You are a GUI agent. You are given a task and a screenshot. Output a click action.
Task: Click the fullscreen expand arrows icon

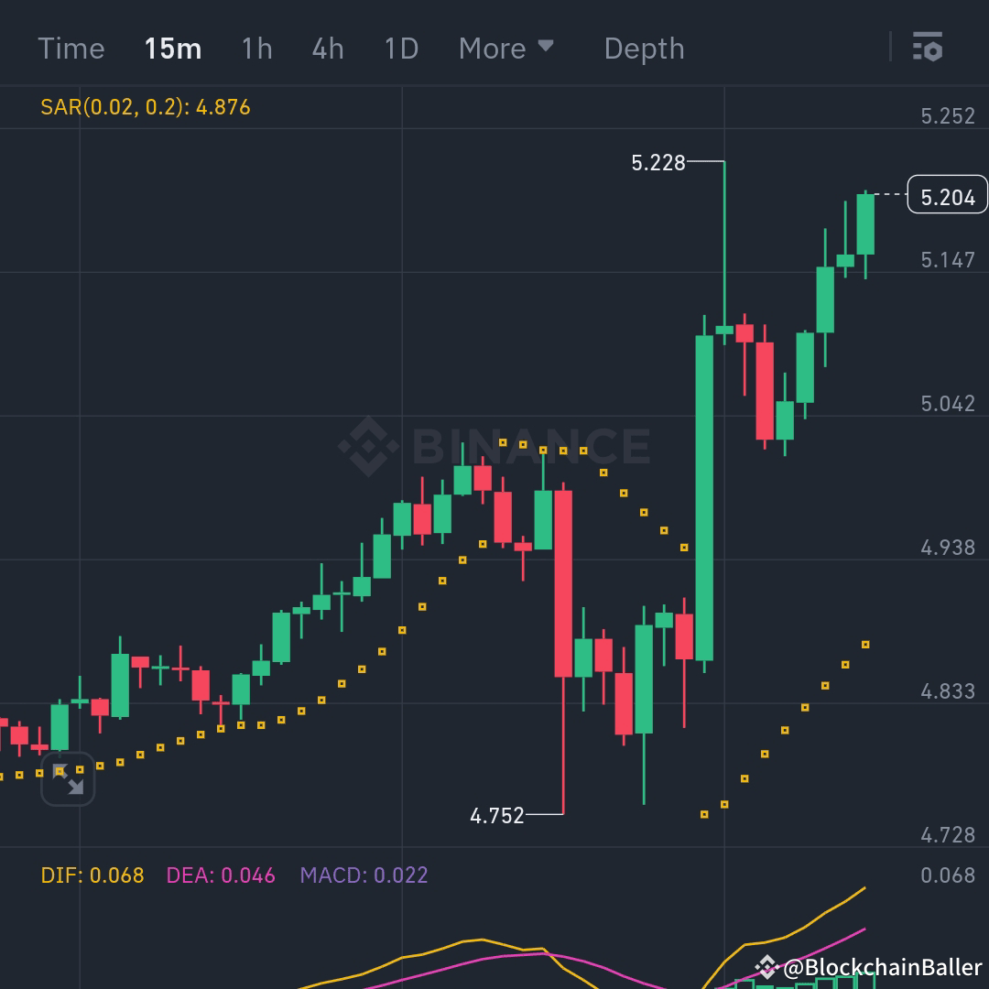click(69, 778)
